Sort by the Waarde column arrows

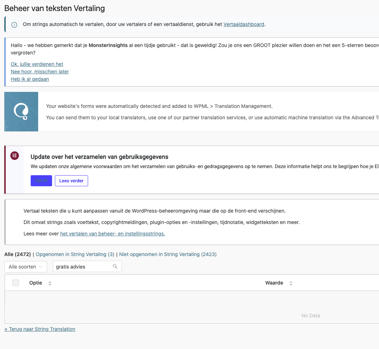291,283
